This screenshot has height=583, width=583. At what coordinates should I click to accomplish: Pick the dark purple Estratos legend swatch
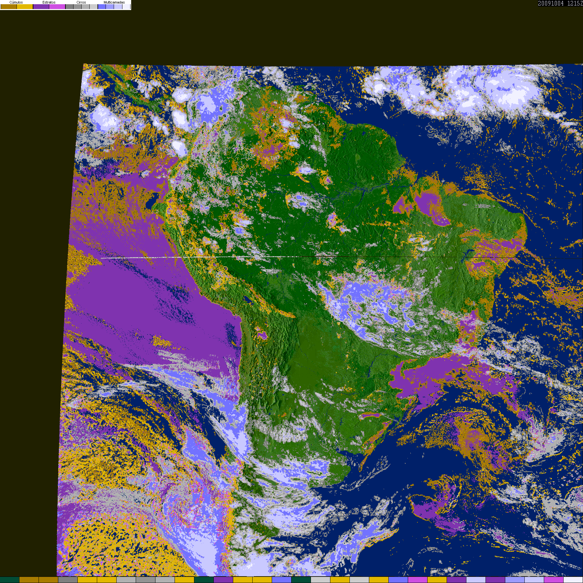[x=41, y=6]
